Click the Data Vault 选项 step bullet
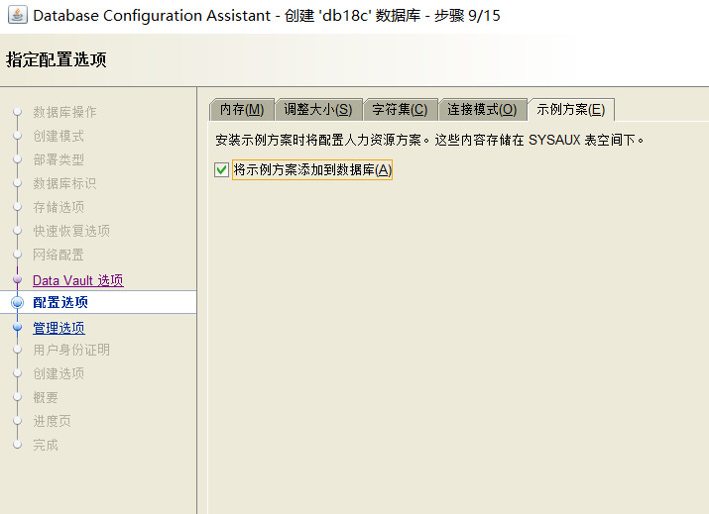Image resolution: width=709 pixels, height=514 pixels. 17,280
